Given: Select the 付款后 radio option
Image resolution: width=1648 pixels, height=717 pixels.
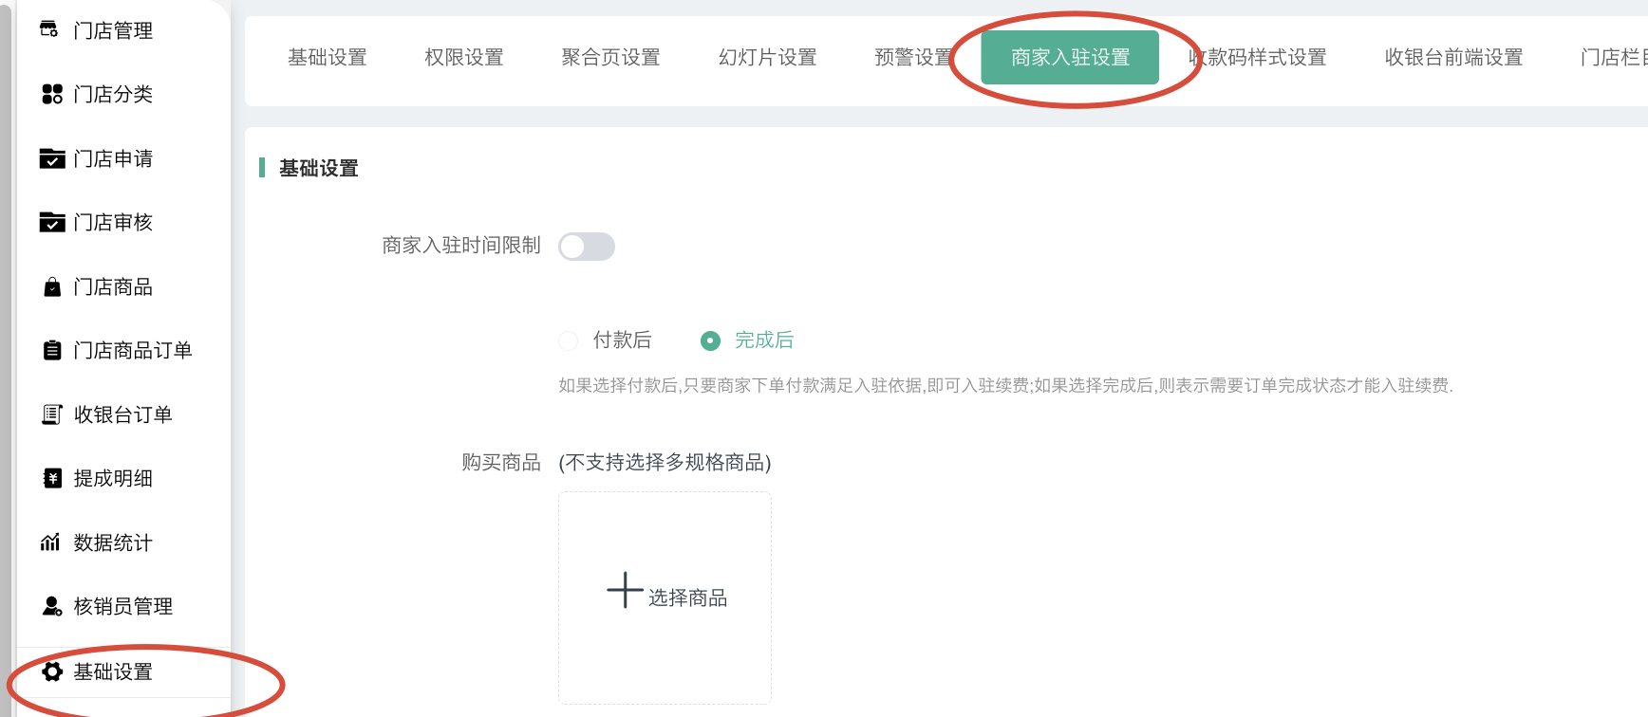Looking at the screenshot, I should point(569,340).
